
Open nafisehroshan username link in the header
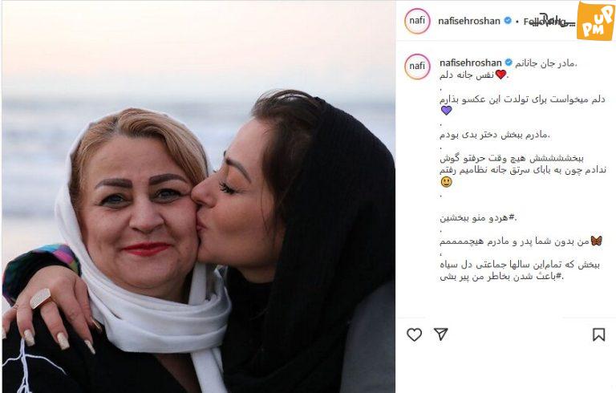click(x=469, y=21)
